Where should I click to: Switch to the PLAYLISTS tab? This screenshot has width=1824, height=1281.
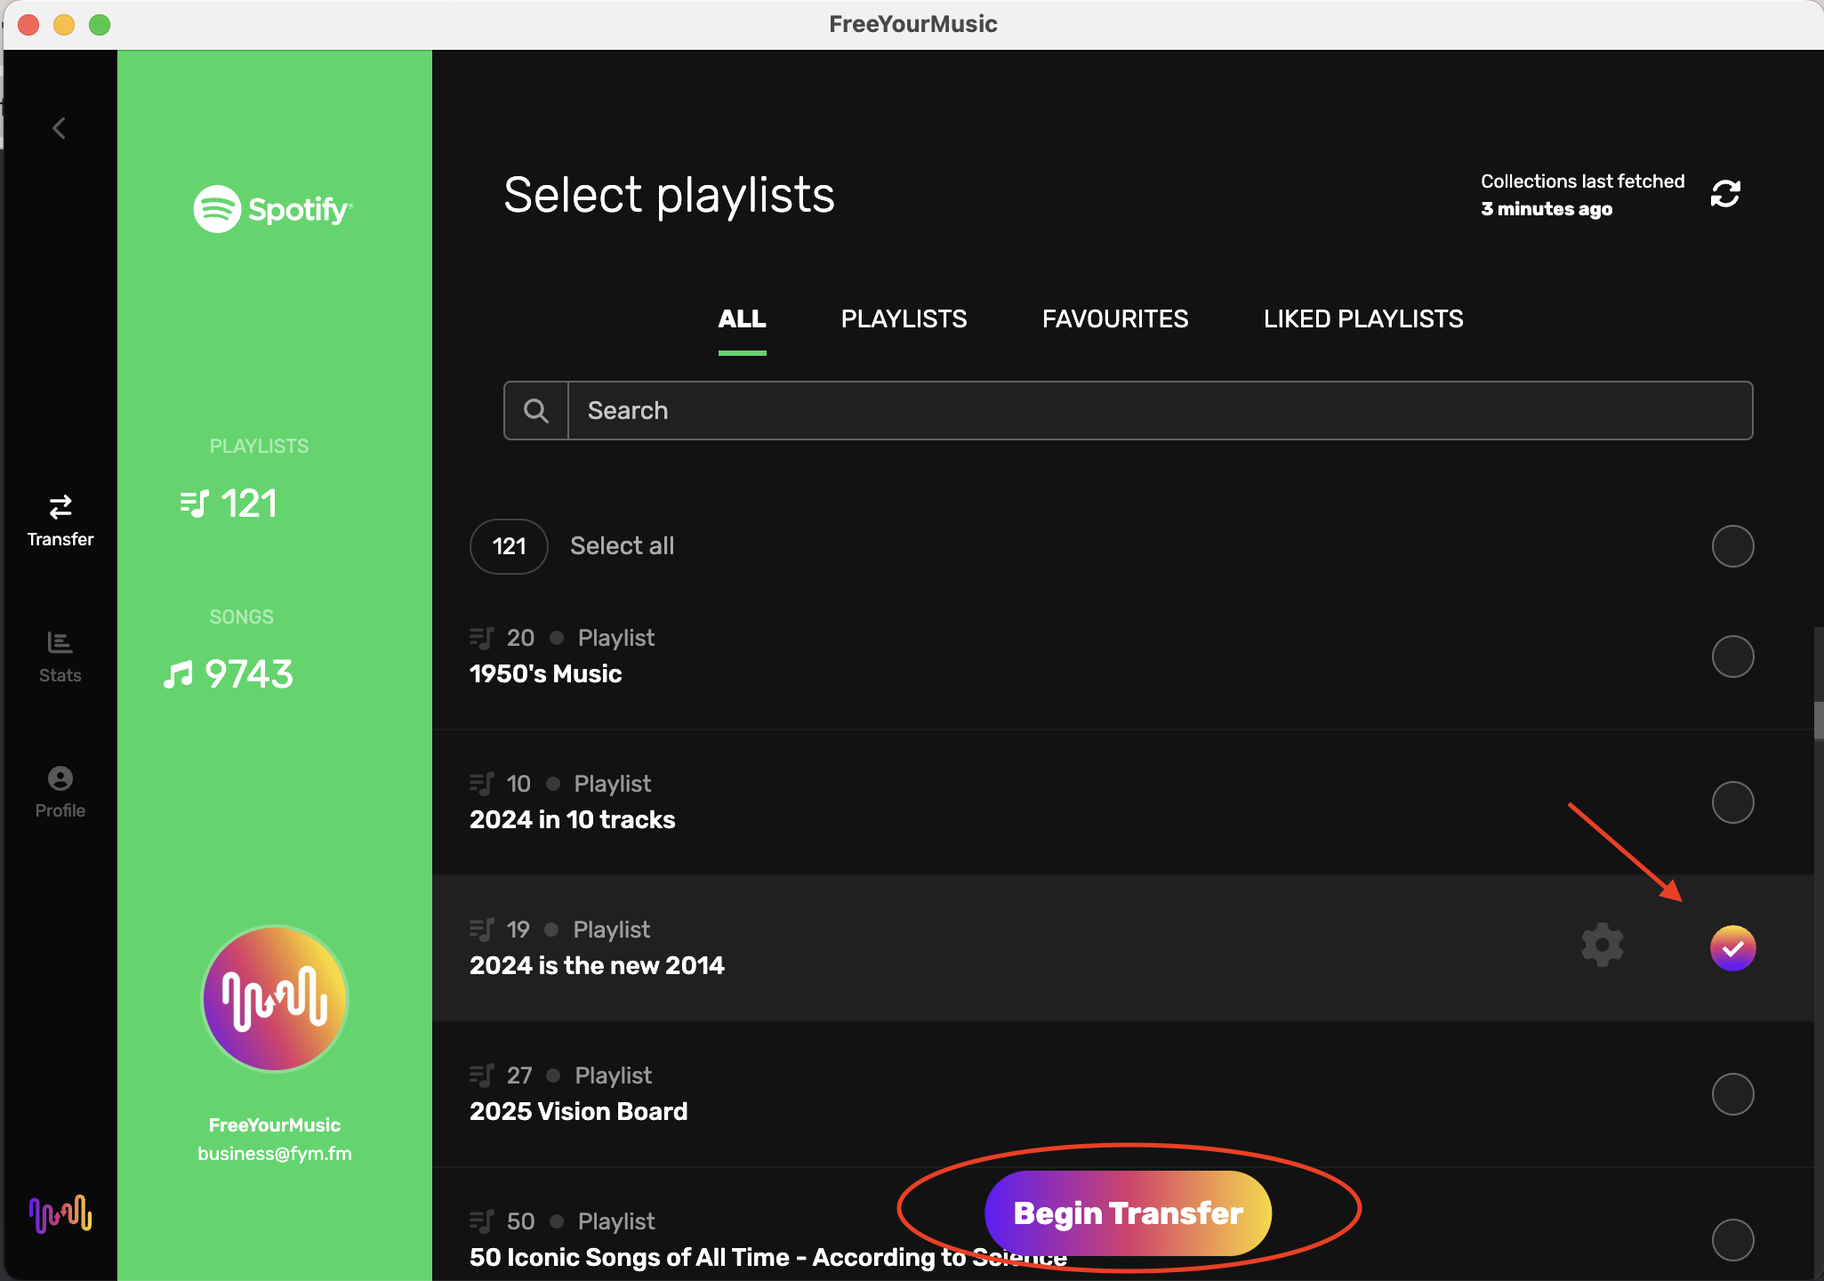click(904, 319)
